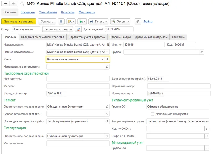Expand the Установить статус dropdown
Image resolution: width=213 pixels, height=154 pixels.
(x=59, y=29)
